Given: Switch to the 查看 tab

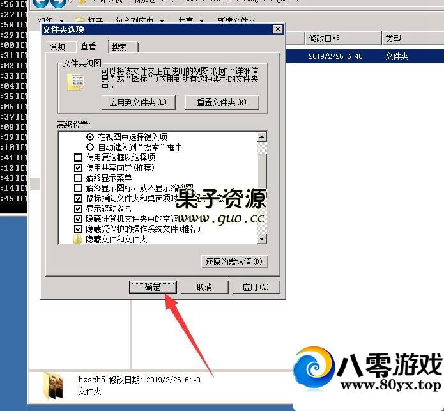Looking at the screenshot, I should pyautogui.click(x=92, y=46).
